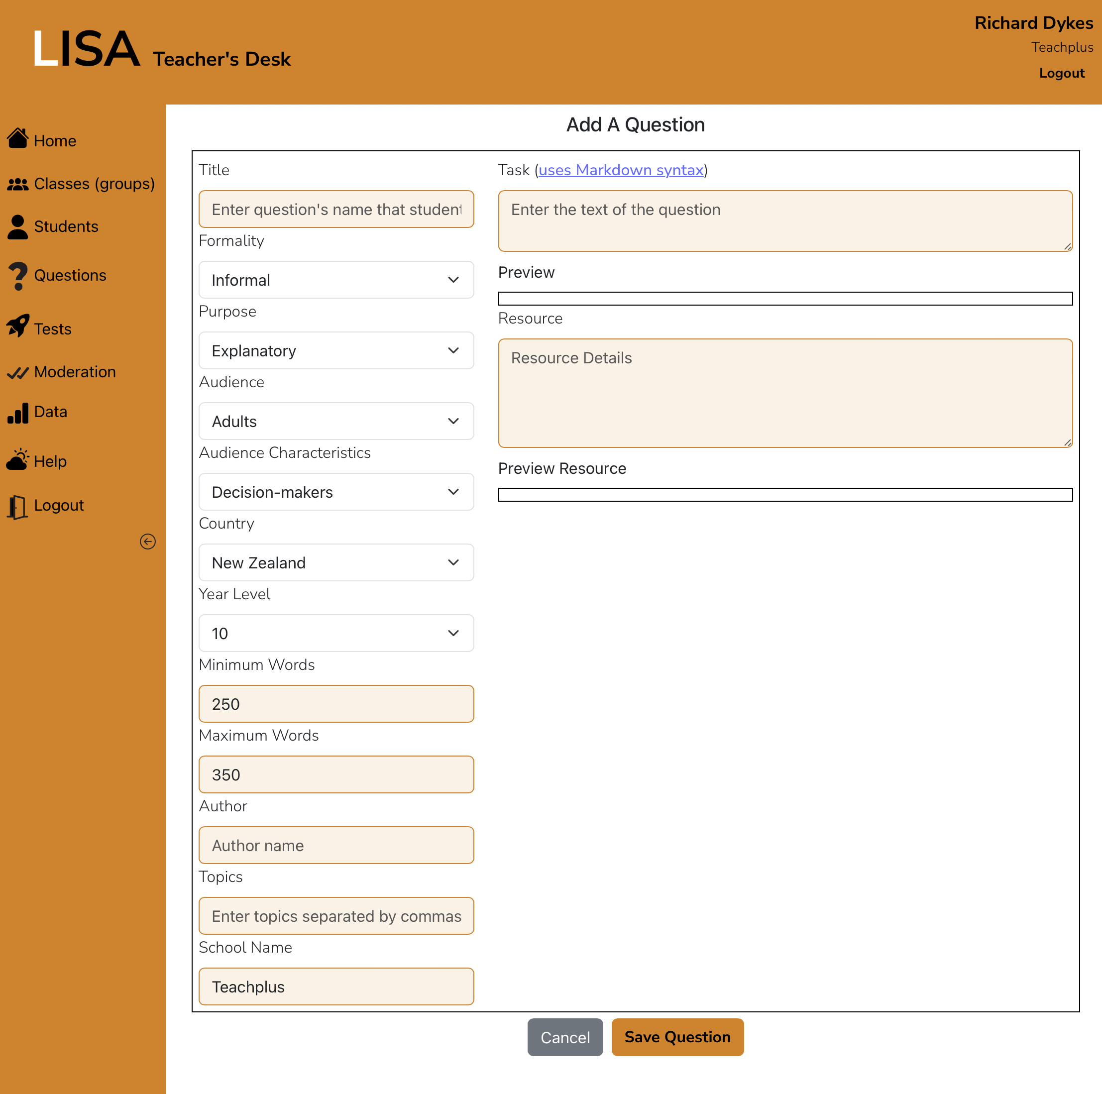Expand the Year Level dropdown

point(336,634)
